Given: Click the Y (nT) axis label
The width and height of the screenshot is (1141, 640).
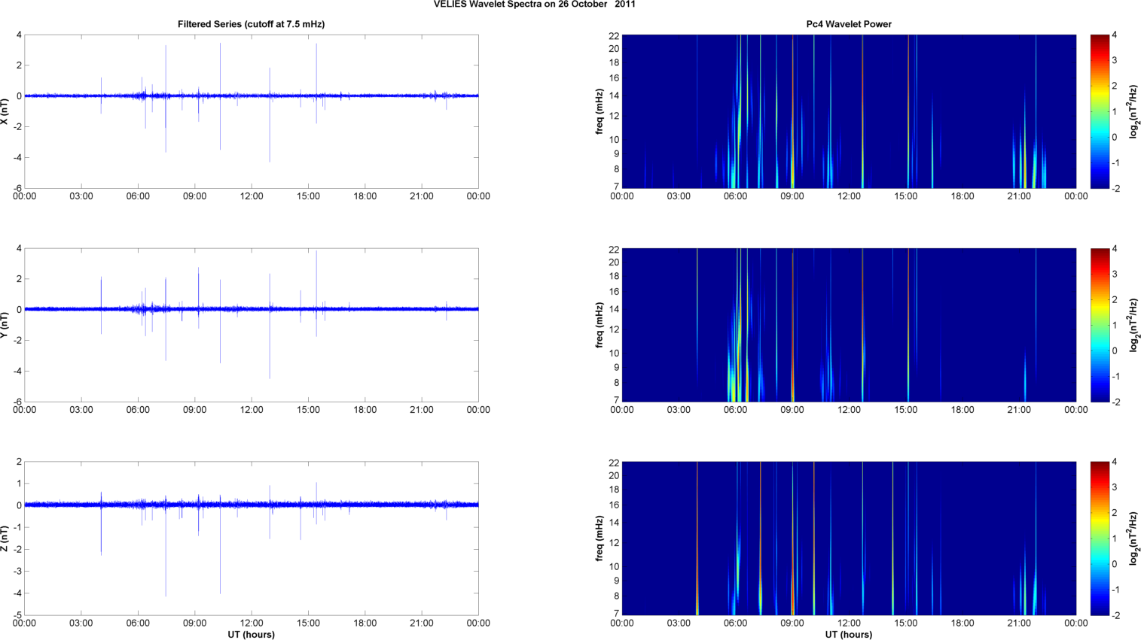Looking at the screenshot, I should 5,325.
